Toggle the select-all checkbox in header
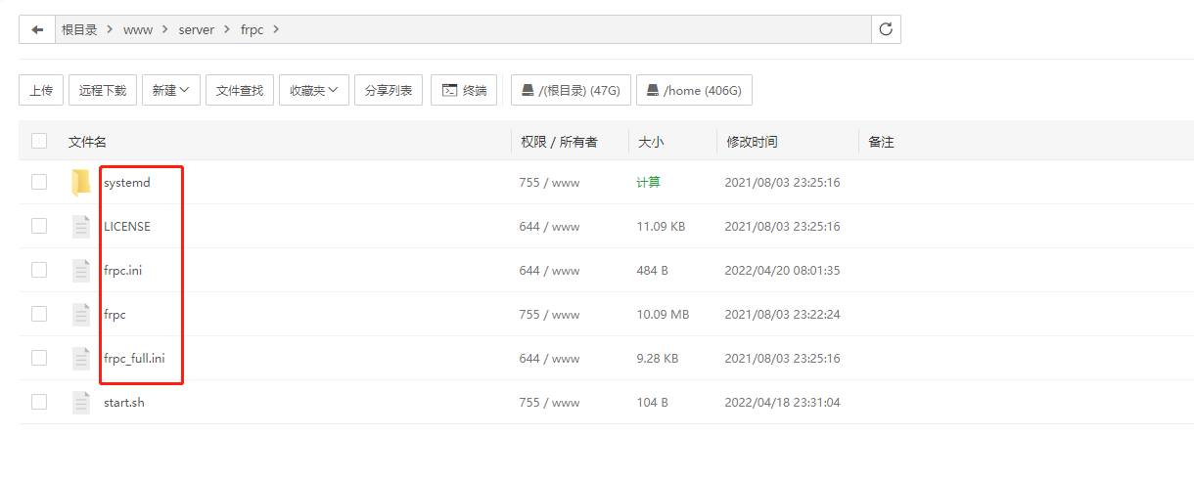This screenshot has height=480, width=1194. [39, 141]
